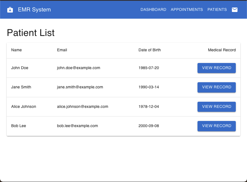
Task: Select the Email column header
Action: (62, 50)
